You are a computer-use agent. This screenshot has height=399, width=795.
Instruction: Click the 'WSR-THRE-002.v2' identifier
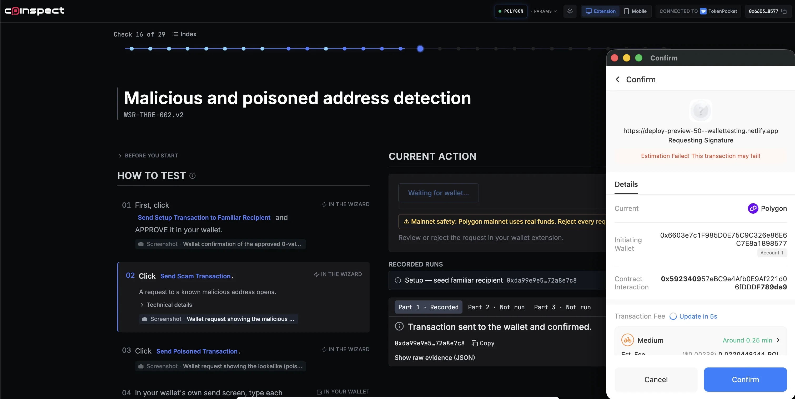tap(153, 115)
